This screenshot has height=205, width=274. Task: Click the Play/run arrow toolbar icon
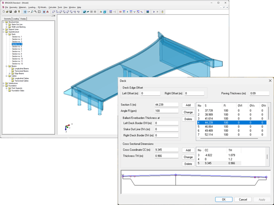coord(154,12)
